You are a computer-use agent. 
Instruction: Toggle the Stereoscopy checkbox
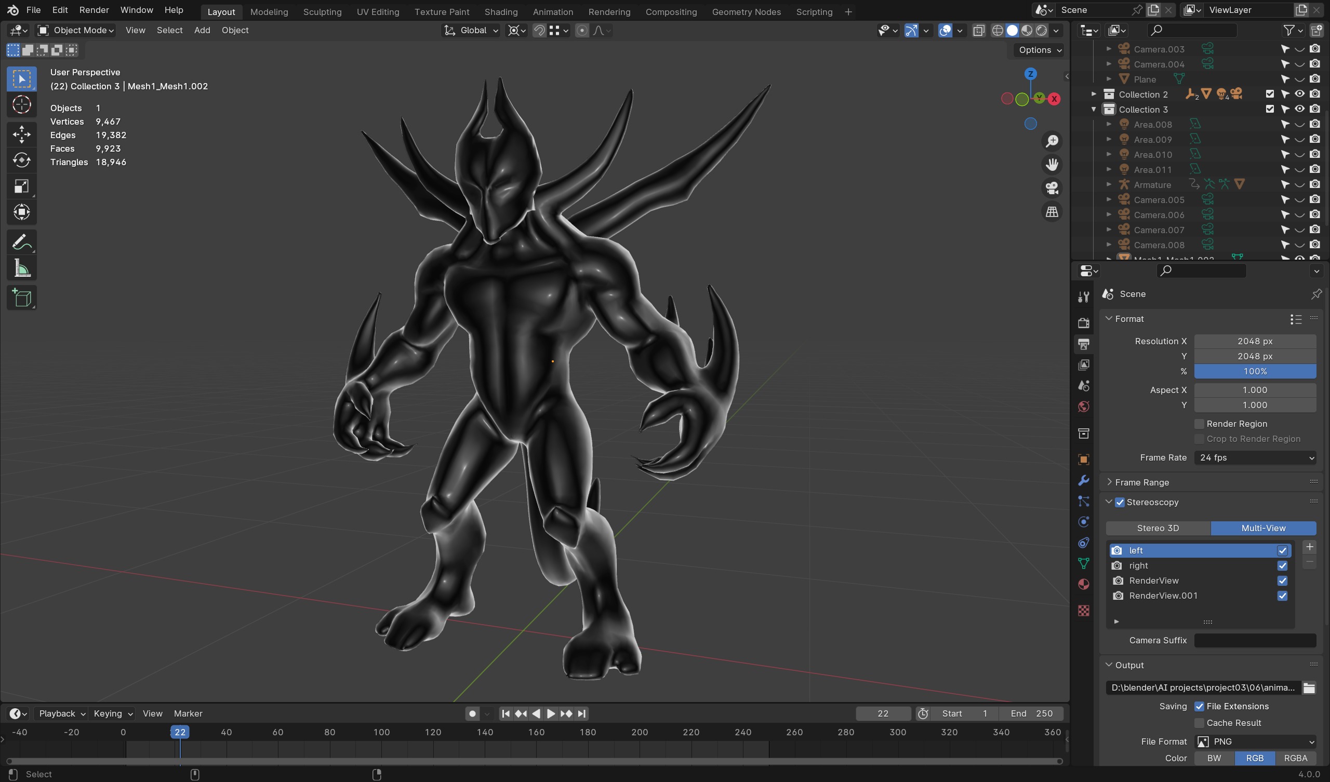point(1120,502)
